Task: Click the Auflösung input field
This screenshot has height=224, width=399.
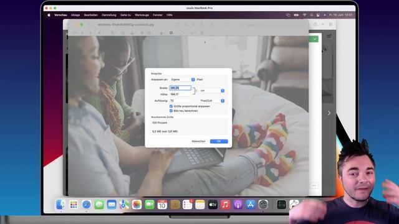Action: coord(180,101)
